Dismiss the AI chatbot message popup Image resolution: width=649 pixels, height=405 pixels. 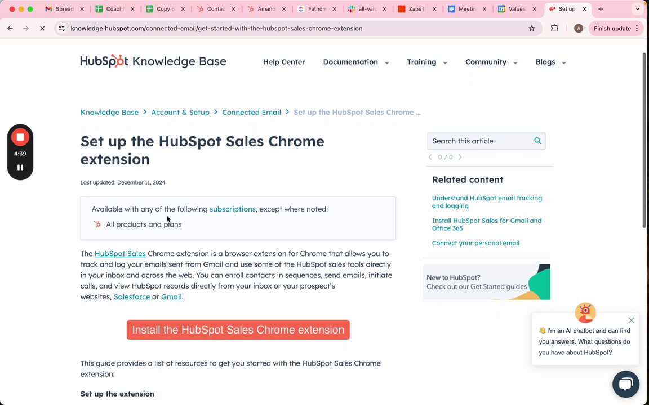[x=631, y=321]
